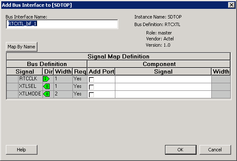This screenshot has width=237, height=161.
Task: Click the Dir column header
Action: pos(48,71)
